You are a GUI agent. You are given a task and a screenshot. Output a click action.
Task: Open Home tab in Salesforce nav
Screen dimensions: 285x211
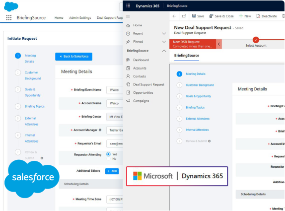pos(59,18)
